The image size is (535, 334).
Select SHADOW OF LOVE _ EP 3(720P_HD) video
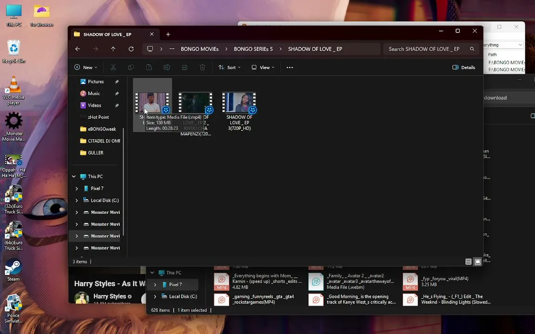click(239, 111)
